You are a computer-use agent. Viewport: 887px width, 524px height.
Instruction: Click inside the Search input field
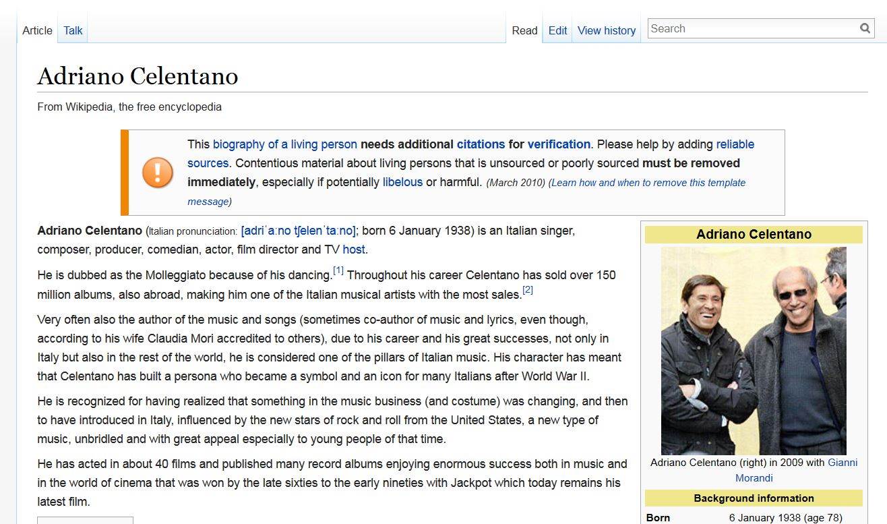(x=752, y=28)
